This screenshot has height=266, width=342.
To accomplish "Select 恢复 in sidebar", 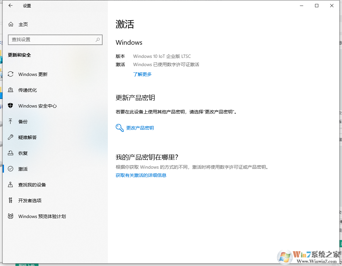I will pos(23,153).
